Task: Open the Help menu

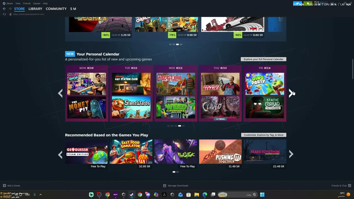Action: click(45, 3)
